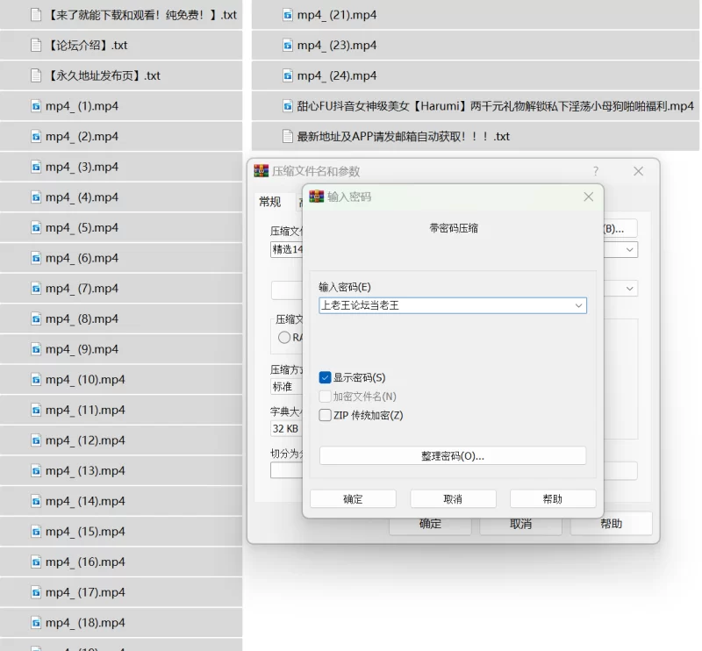Click the mp4_ (1).mp4 video file icon
The width and height of the screenshot is (702, 651).
(x=36, y=106)
